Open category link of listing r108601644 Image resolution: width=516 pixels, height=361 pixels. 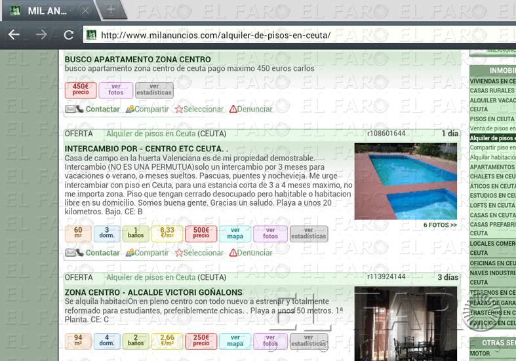coord(151,134)
